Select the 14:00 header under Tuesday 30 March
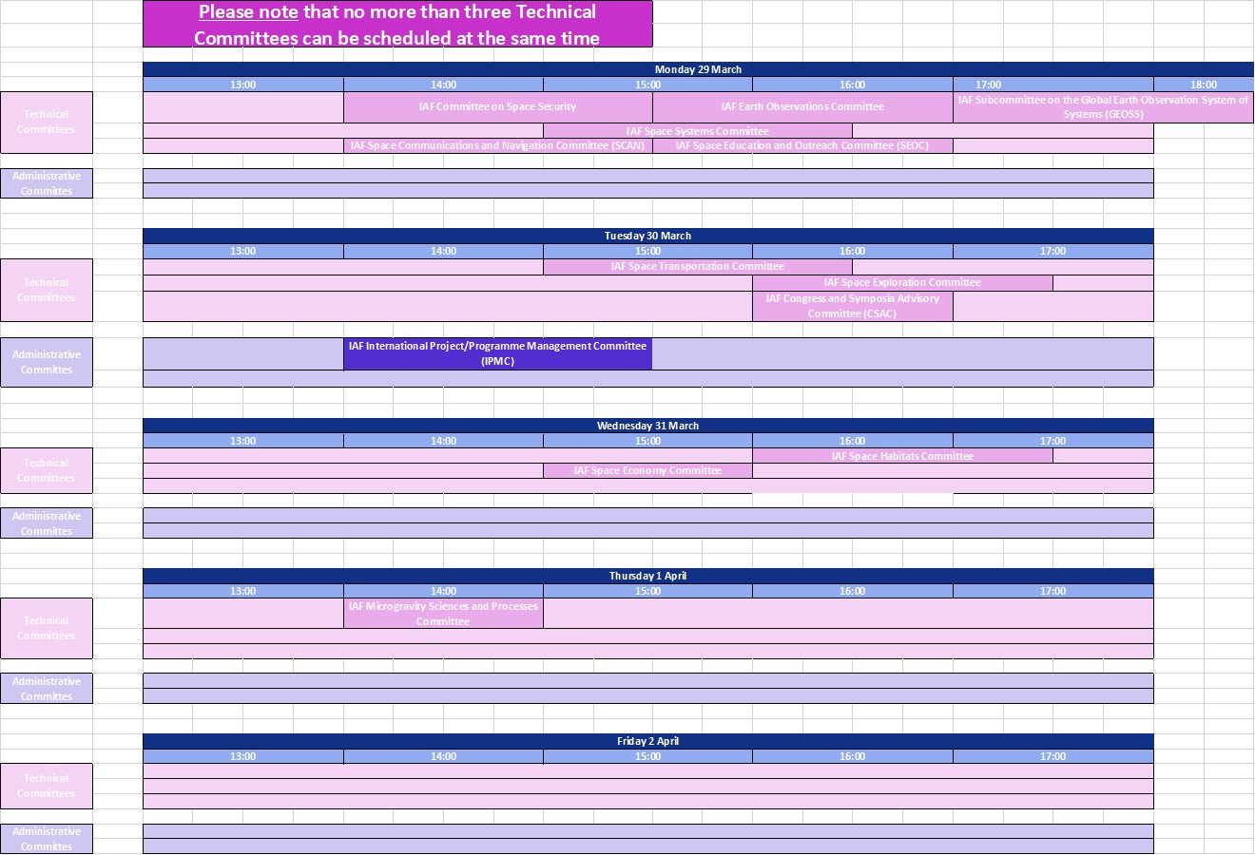The width and height of the screenshot is (1255, 855). coord(444,251)
